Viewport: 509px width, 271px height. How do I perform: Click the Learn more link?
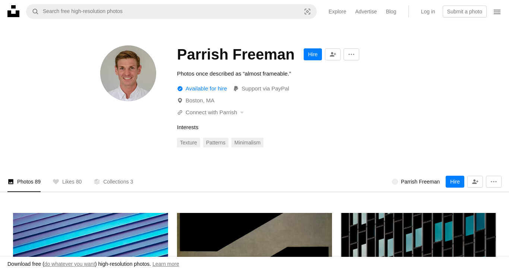click(166, 264)
